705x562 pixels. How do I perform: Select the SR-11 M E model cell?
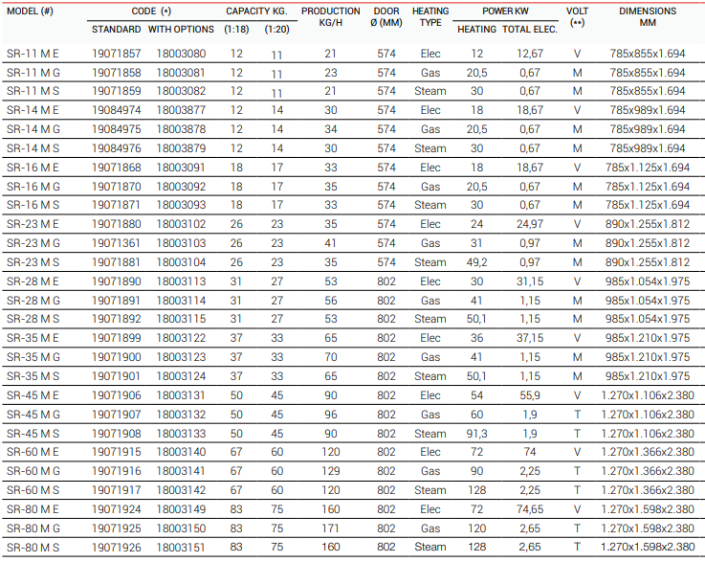click(33, 54)
